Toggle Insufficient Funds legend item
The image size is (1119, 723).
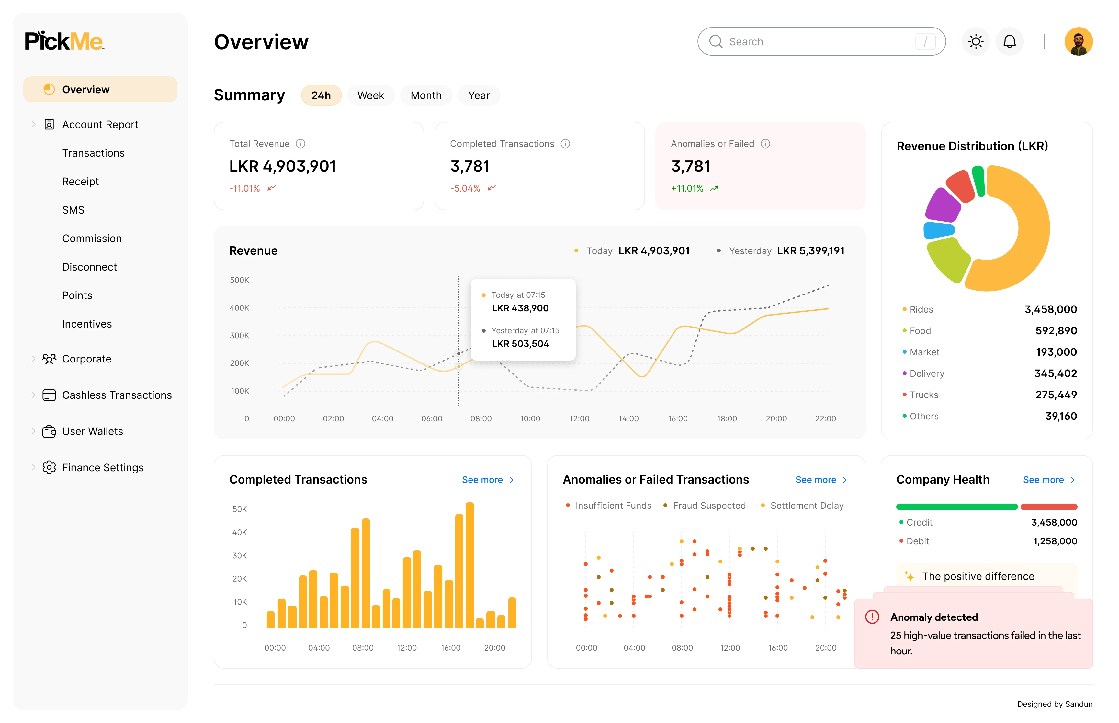(x=609, y=506)
